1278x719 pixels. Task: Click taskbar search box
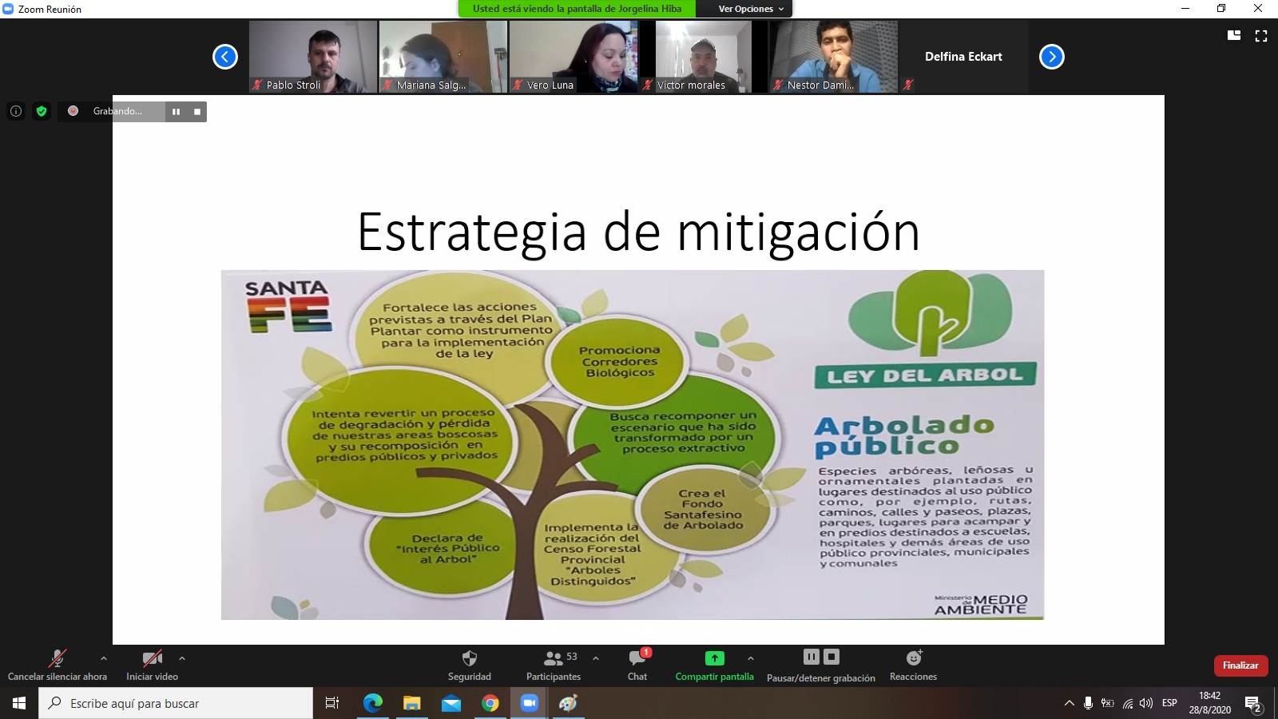tap(176, 703)
